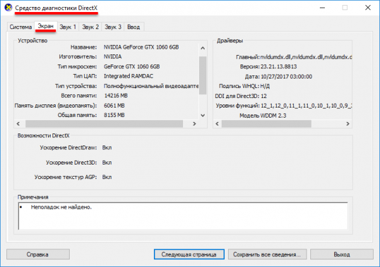Go to the Ввод tab
Screen dimensions: 380x267
(x=134, y=27)
